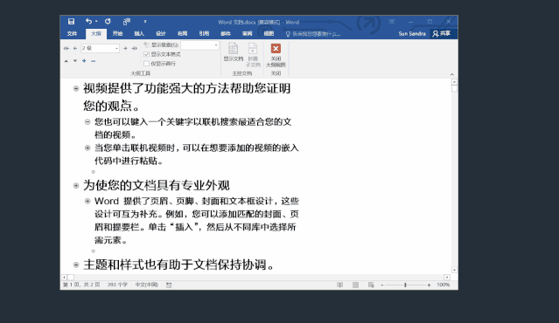This screenshot has height=323, width=559.
Task: Switch to the 开始 (Home) tab
Action: [117, 33]
